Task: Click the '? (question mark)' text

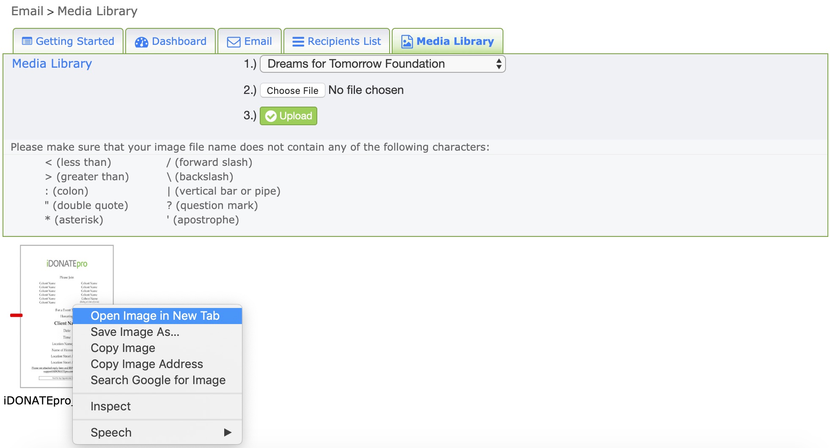Action: [212, 206]
